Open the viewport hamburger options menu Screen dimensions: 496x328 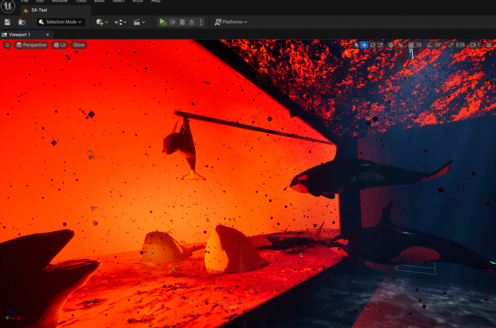tap(7, 45)
